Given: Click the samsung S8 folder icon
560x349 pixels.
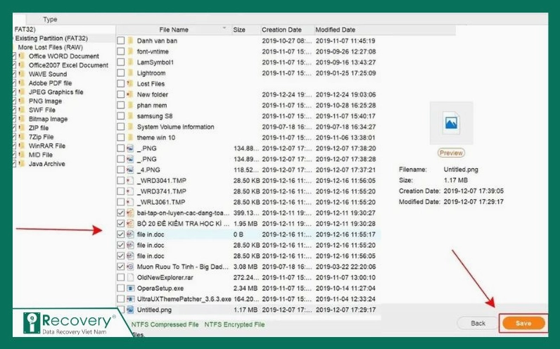Looking at the screenshot, I should (129, 116).
